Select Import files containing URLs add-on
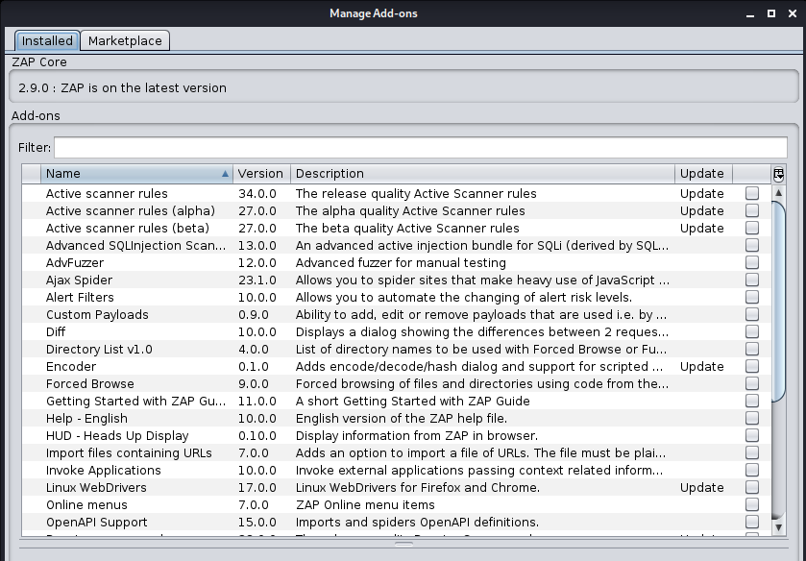Screen dimensions: 806x561 click(x=397, y=453)
